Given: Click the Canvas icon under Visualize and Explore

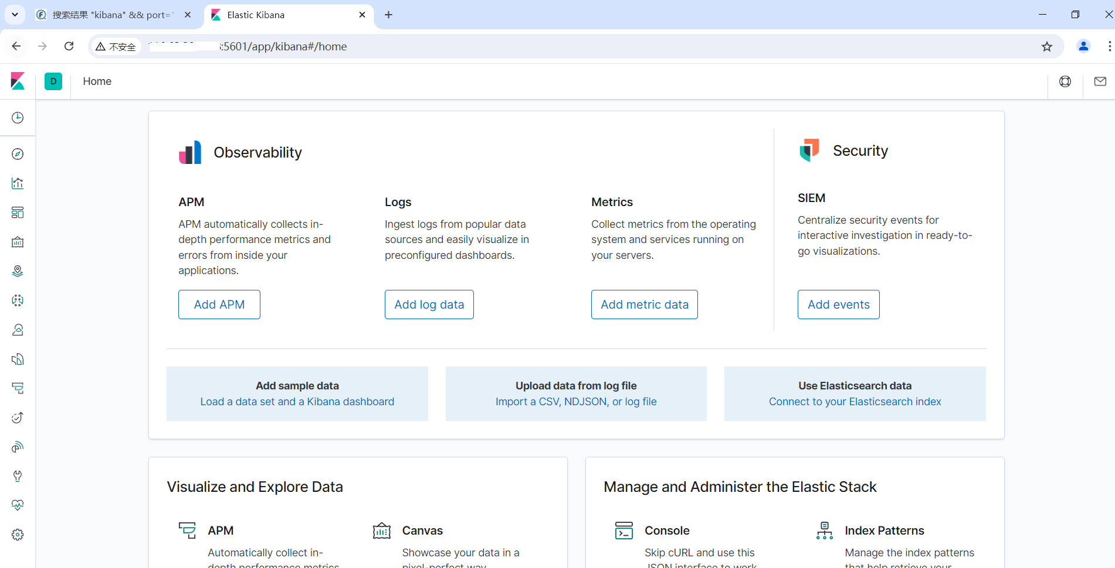Looking at the screenshot, I should coord(382,531).
